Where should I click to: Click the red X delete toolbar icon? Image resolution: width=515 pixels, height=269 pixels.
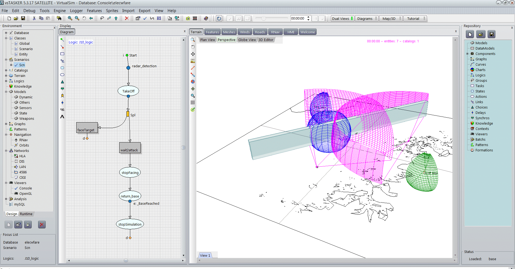[x=127, y=18]
